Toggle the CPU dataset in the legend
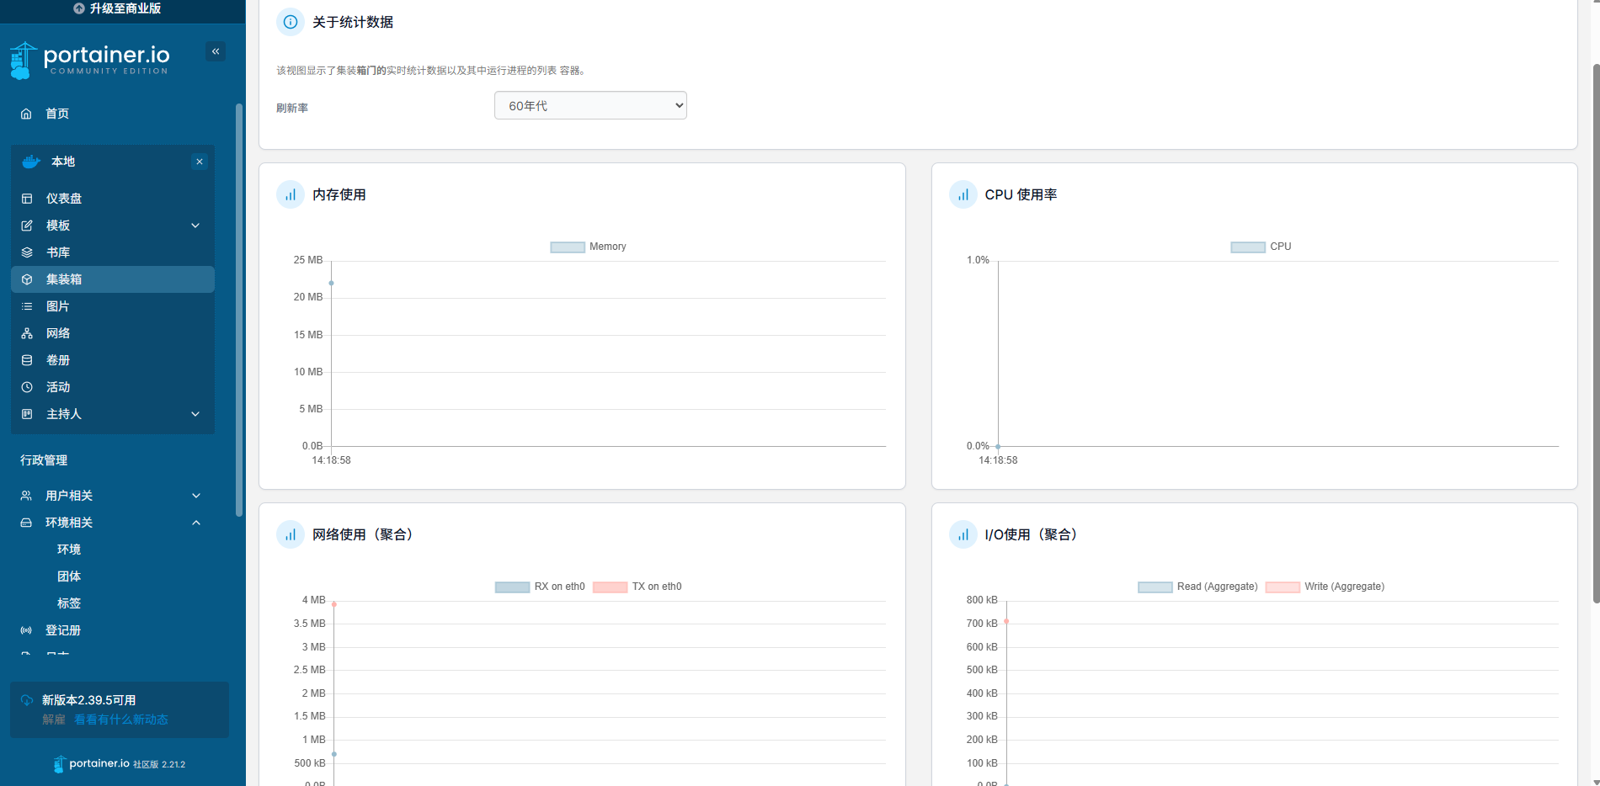Viewport: 1600px width, 786px height. tap(1261, 247)
